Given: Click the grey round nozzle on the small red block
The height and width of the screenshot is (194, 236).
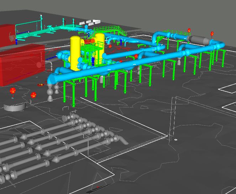Looking at the screenshot, I should point(12,38).
